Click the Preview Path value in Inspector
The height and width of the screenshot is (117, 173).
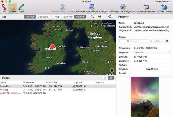click(151, 27)
